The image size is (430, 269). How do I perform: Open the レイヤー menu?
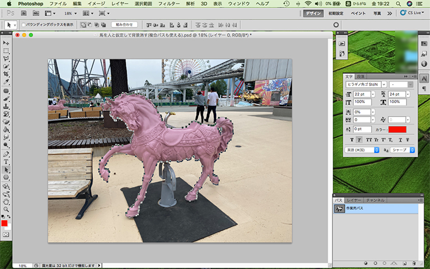click(x=120, y=3)
